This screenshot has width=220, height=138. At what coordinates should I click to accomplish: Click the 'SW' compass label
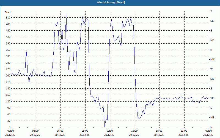[x=212, y=79]
